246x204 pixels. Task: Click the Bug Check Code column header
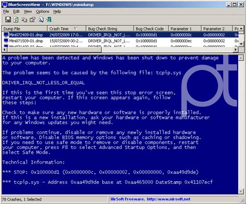point(151,29)
